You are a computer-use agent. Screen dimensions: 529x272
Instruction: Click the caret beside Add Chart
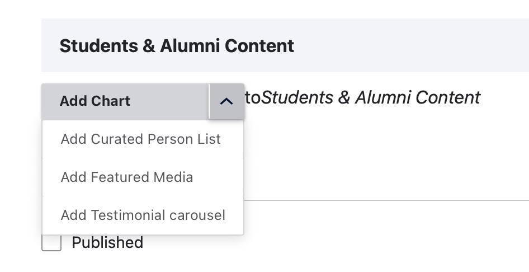(x=226, y=101)
